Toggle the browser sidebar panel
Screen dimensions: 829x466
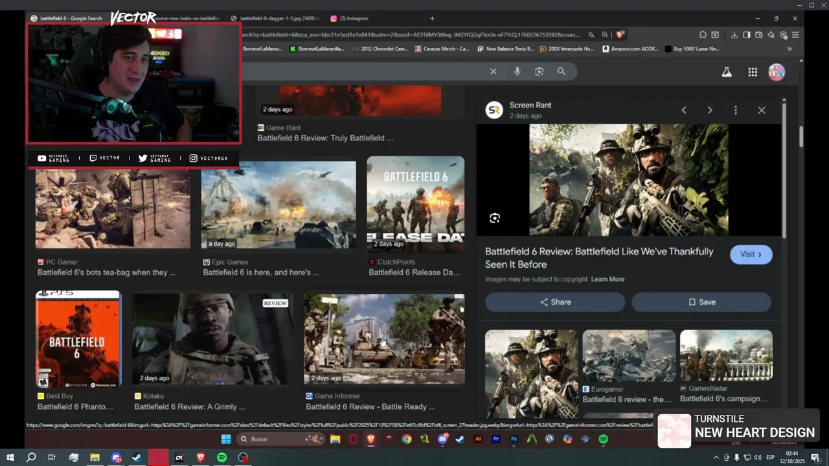click(x=747, y=35)
